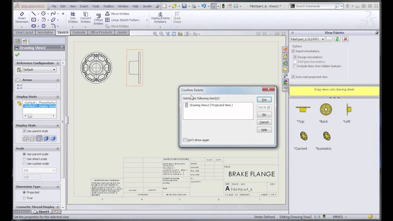
Task: Click the Rebuild traffic light icon
Action: [x=223, y=6]
